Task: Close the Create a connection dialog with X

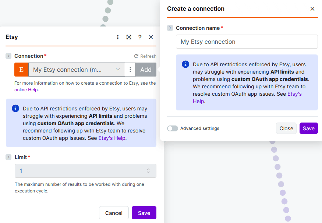Action: click(312, 9)
